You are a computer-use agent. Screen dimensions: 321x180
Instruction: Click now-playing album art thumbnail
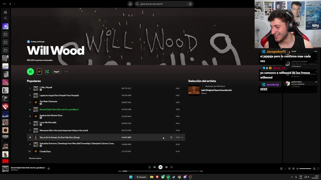tap(5, 169)
